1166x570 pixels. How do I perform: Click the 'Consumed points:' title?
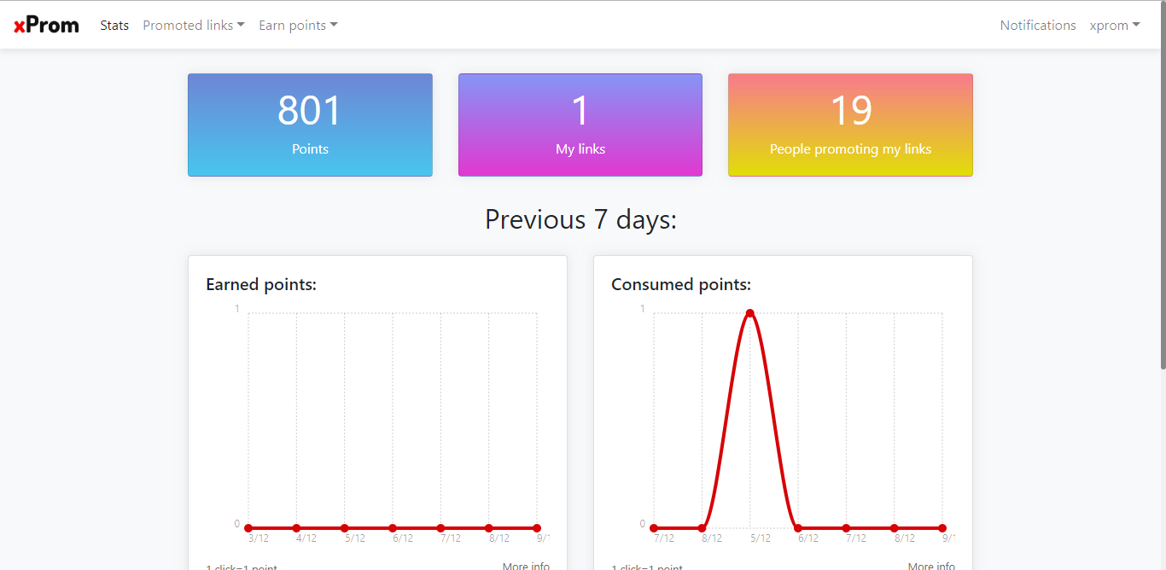tap(681, 284)
